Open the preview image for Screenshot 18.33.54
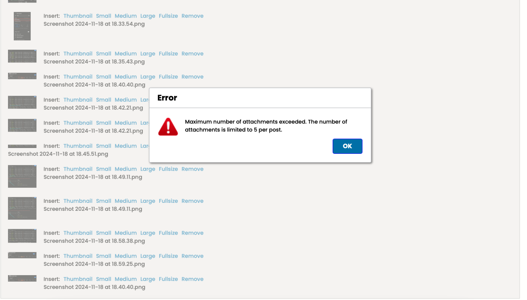The image size is (527, 300). coord(22,26)
